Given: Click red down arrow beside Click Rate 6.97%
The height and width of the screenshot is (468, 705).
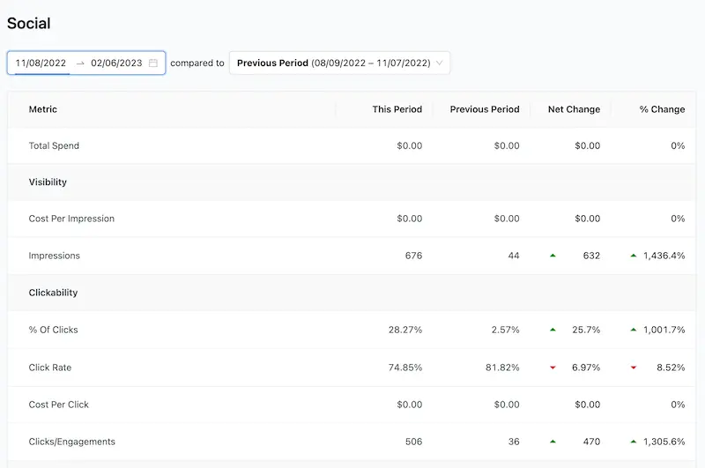Looking at the screenshot, I should (553, 368).
